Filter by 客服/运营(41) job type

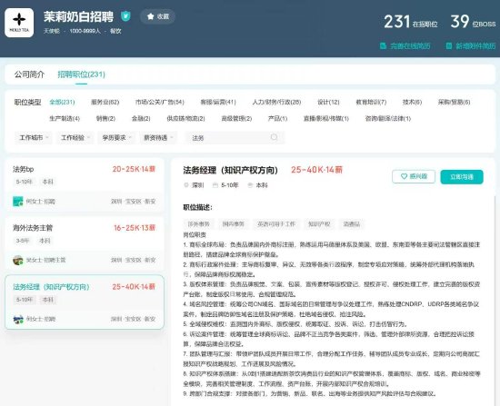click(218, 102)
